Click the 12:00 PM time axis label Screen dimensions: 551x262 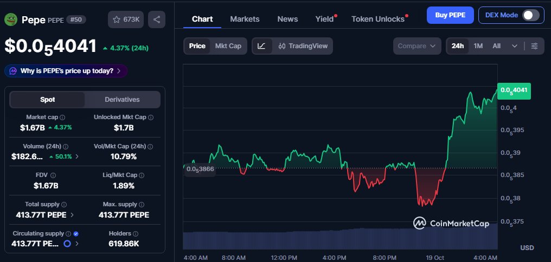pyautogui.click(x=283, y=258)
